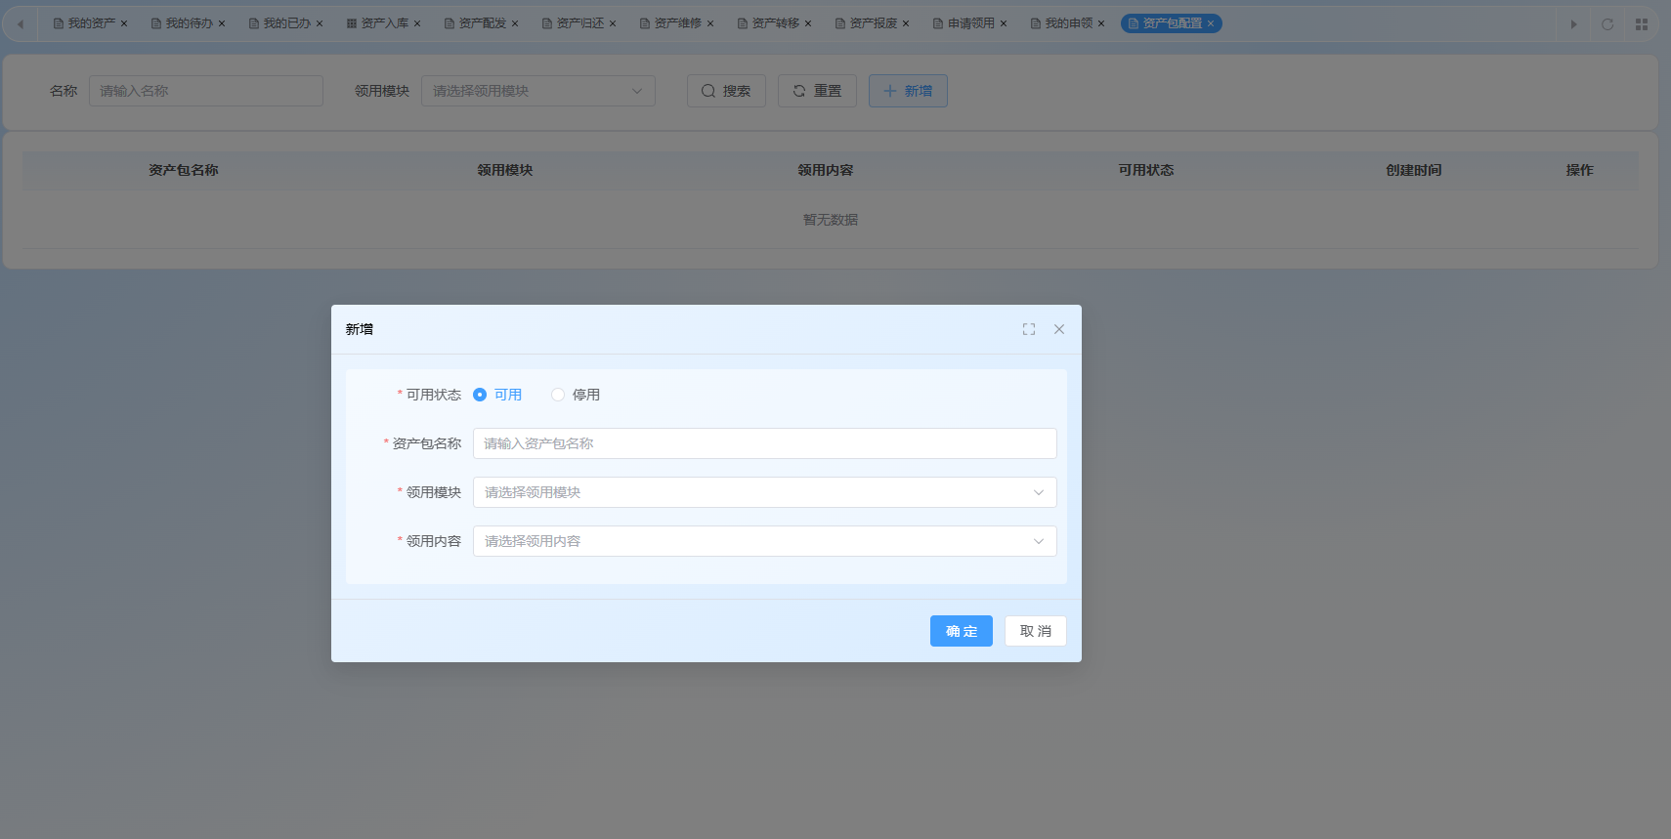1671x839 pixels.
Task: Close the 资产配发 tab
Action: point(515,23)
